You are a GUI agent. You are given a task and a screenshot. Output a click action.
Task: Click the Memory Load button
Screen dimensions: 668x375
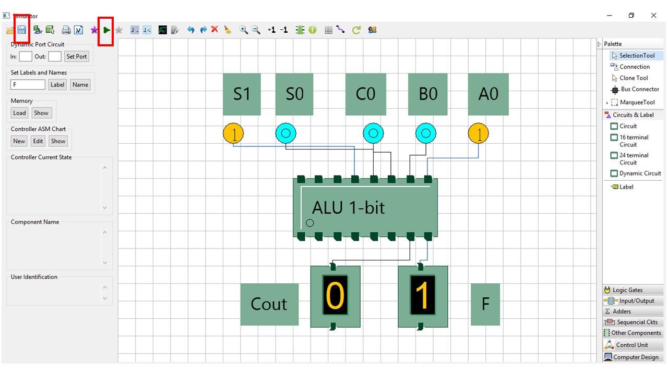(x=19, y=113)
